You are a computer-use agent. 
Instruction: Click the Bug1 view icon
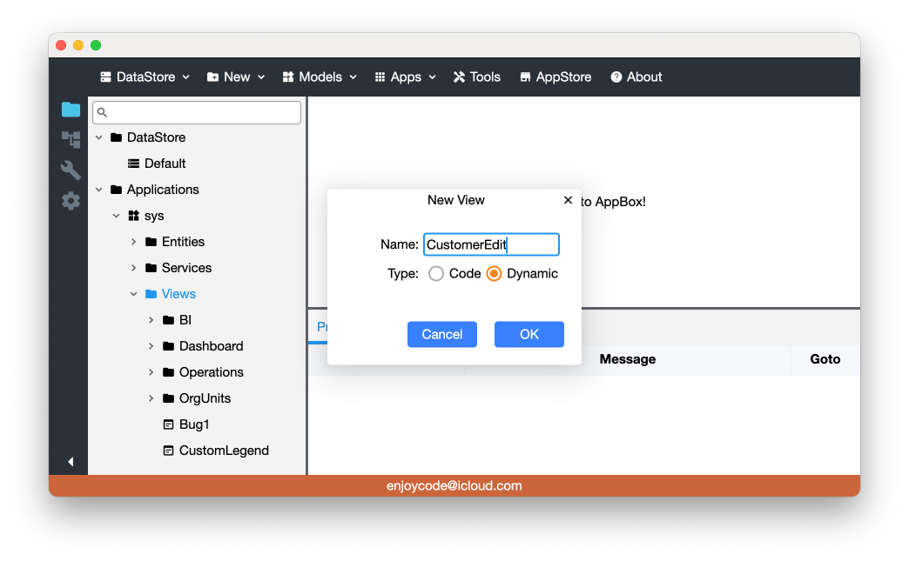(x=168, y=424)
